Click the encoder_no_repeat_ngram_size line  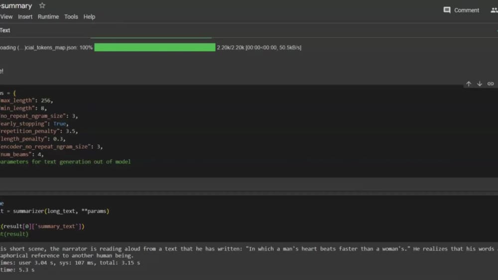(51, 147)
